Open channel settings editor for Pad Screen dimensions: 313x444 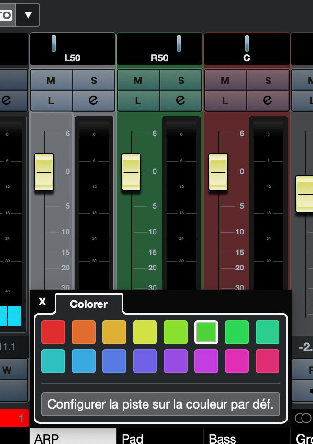181,101
